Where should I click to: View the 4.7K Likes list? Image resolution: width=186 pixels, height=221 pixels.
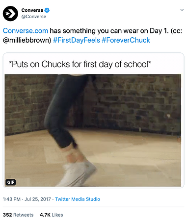point(52,215)
